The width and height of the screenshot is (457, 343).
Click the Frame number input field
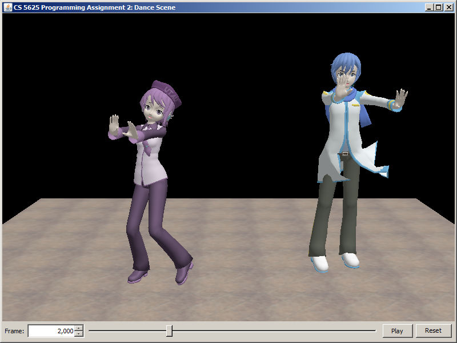[x=51, y=331]
